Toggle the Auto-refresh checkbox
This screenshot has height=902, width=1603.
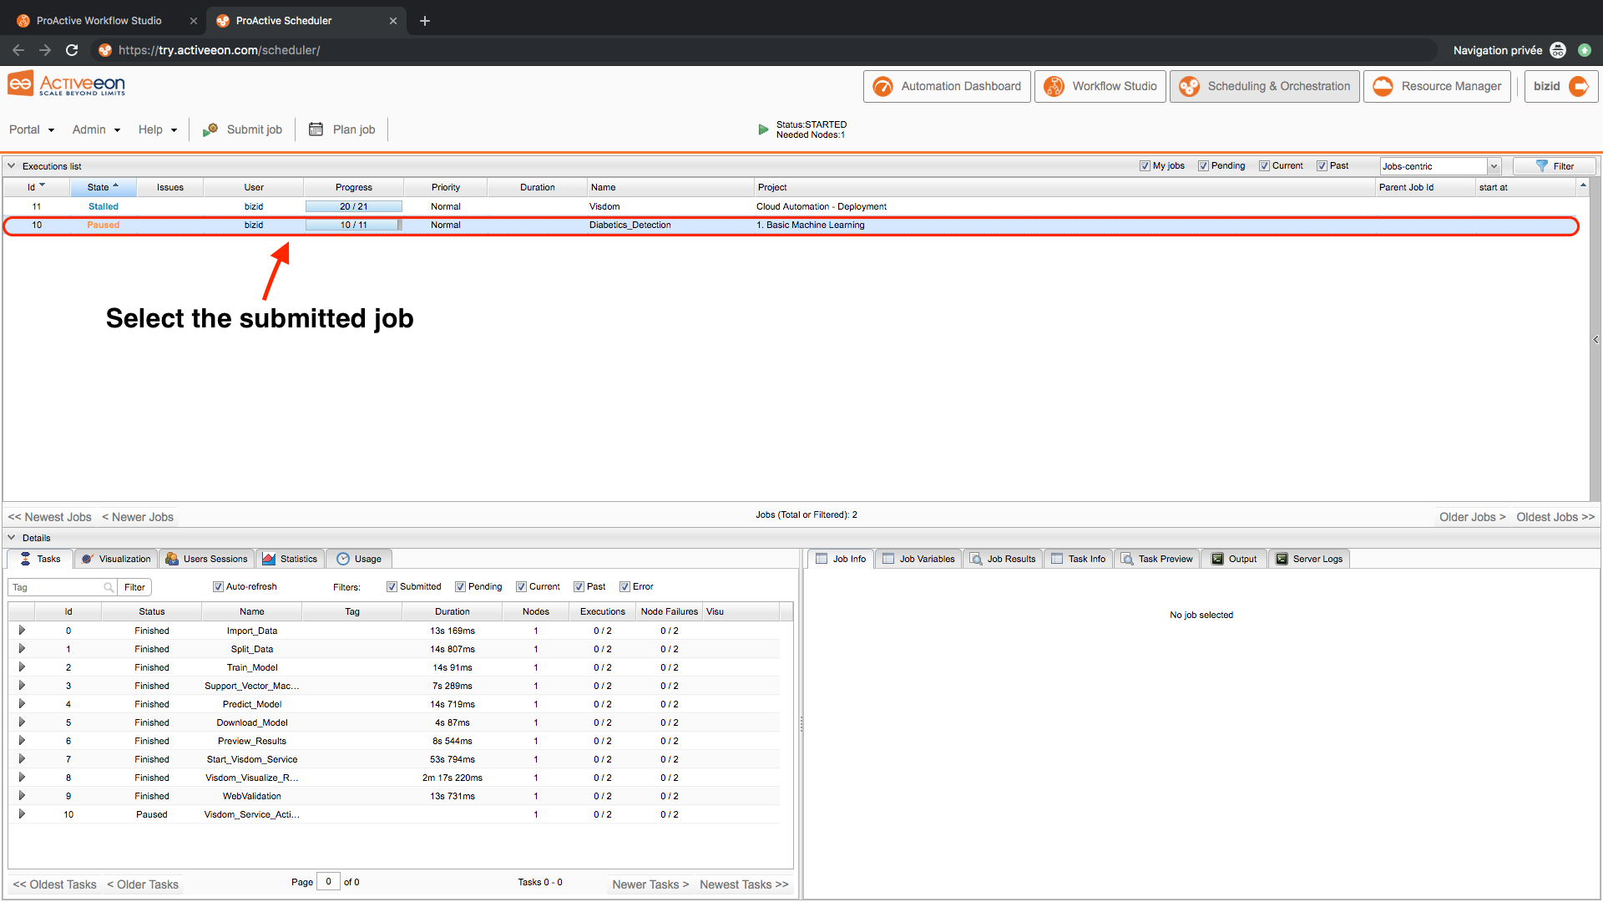[x=218, y=586]
